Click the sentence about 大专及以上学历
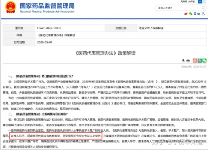The width and height of the screenshot is (208, 150). coord(56,136)
